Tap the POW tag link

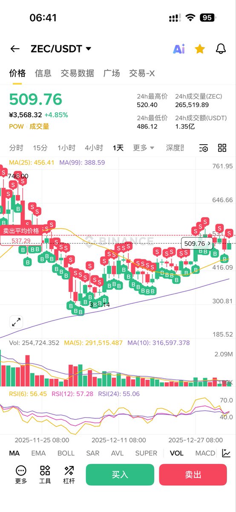[x=17, y=126]
